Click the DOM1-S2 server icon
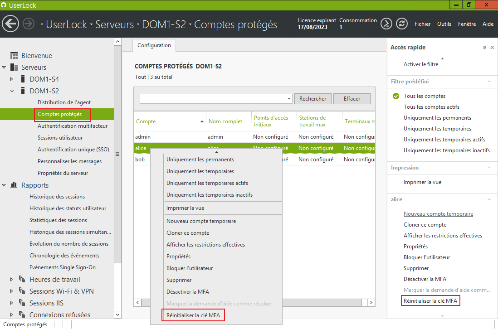Image resolution: width=498 pixels, height=329 pixels. pyautogui.click(x=23, y=91)
